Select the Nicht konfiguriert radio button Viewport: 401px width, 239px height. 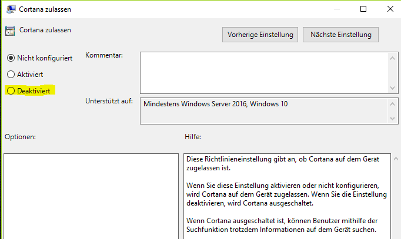pyautogui.click(x=10, y=58)
